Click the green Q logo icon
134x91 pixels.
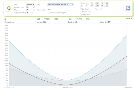pos(9,8)
